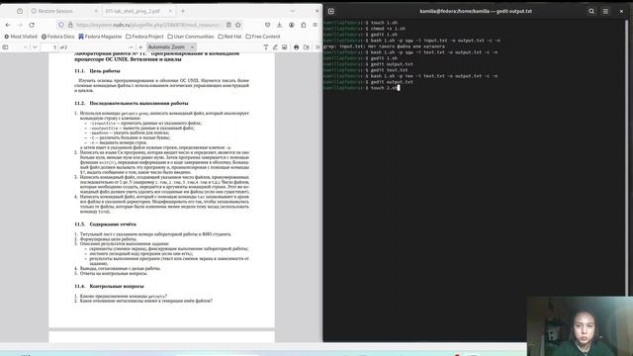Open the Automatic Zoom dropdown
The image size is (633, 356).
tap(171, 47)
